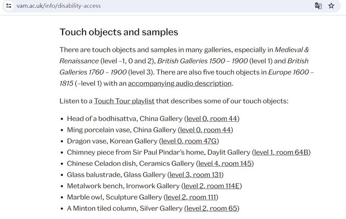This screenshot has height=219, width=346.
Task: Open room 44 link for bodhisattva head
Action: [211, 118]
